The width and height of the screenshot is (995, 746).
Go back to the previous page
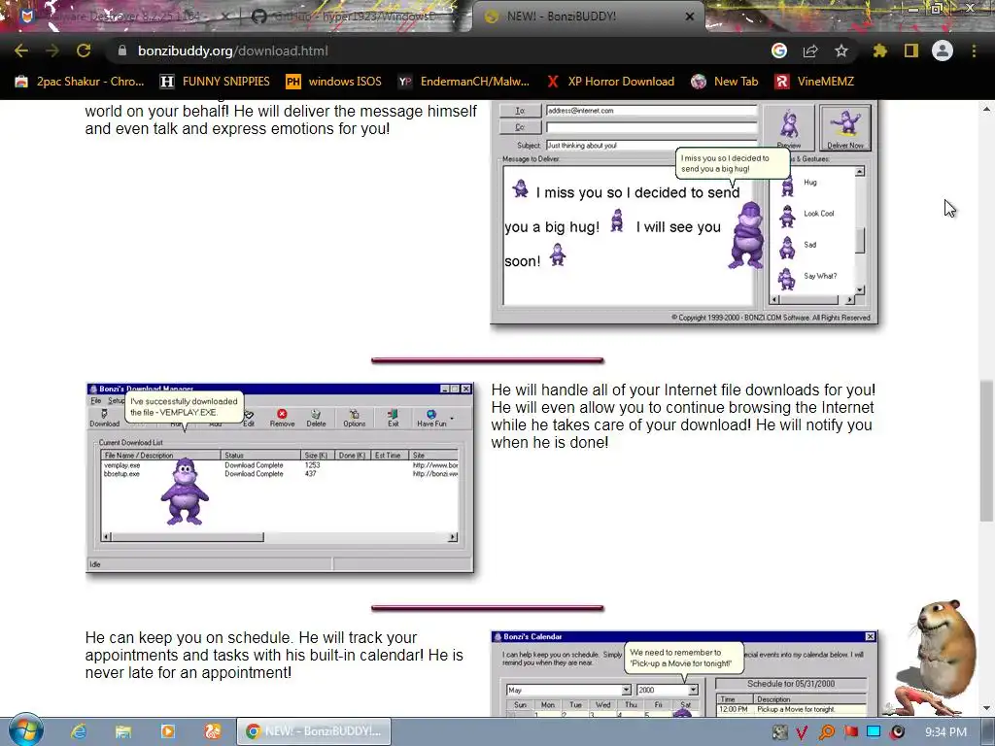[21, 51]
